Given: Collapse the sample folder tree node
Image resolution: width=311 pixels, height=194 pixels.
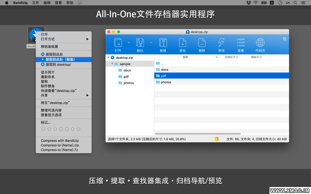Looking at the screenshot, I should pos(112,64).
